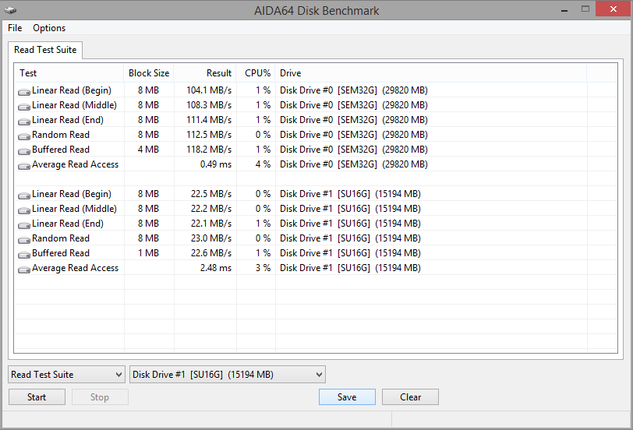The image size is (633, 430).
Task: Click the AIDA64 title bar app icon
Action: [10, 10]
